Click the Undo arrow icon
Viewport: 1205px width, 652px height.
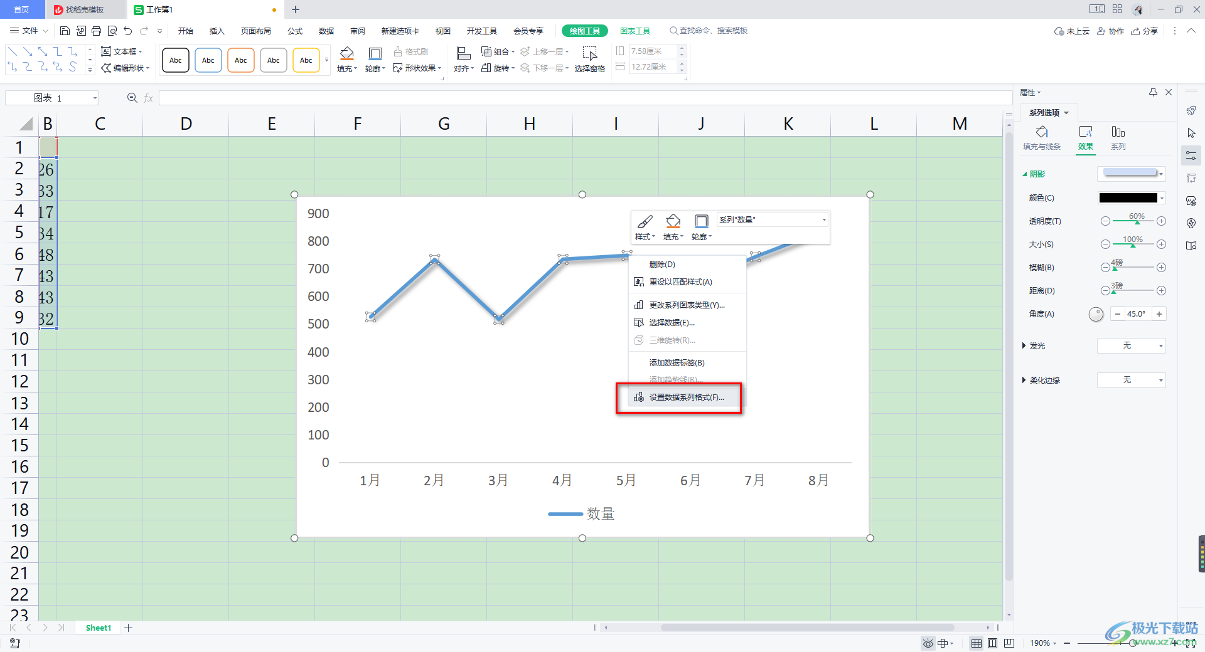tap(128, 31)
